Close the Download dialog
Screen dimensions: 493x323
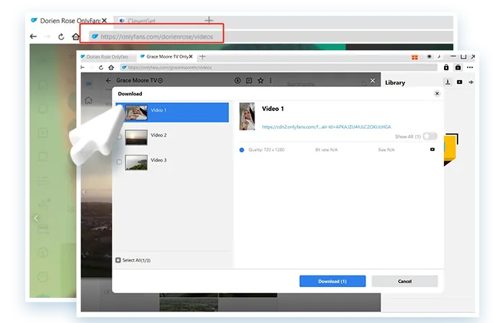[x=437, y=94]
